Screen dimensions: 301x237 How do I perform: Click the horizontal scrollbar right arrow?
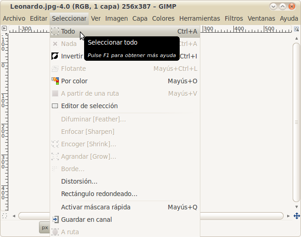coord(288,216)
